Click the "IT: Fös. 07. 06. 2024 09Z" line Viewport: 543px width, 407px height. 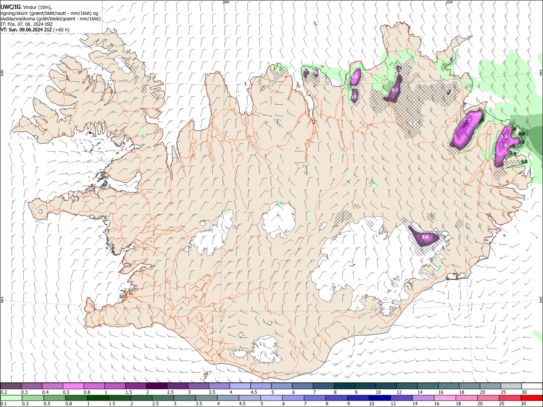pos(26,24)
